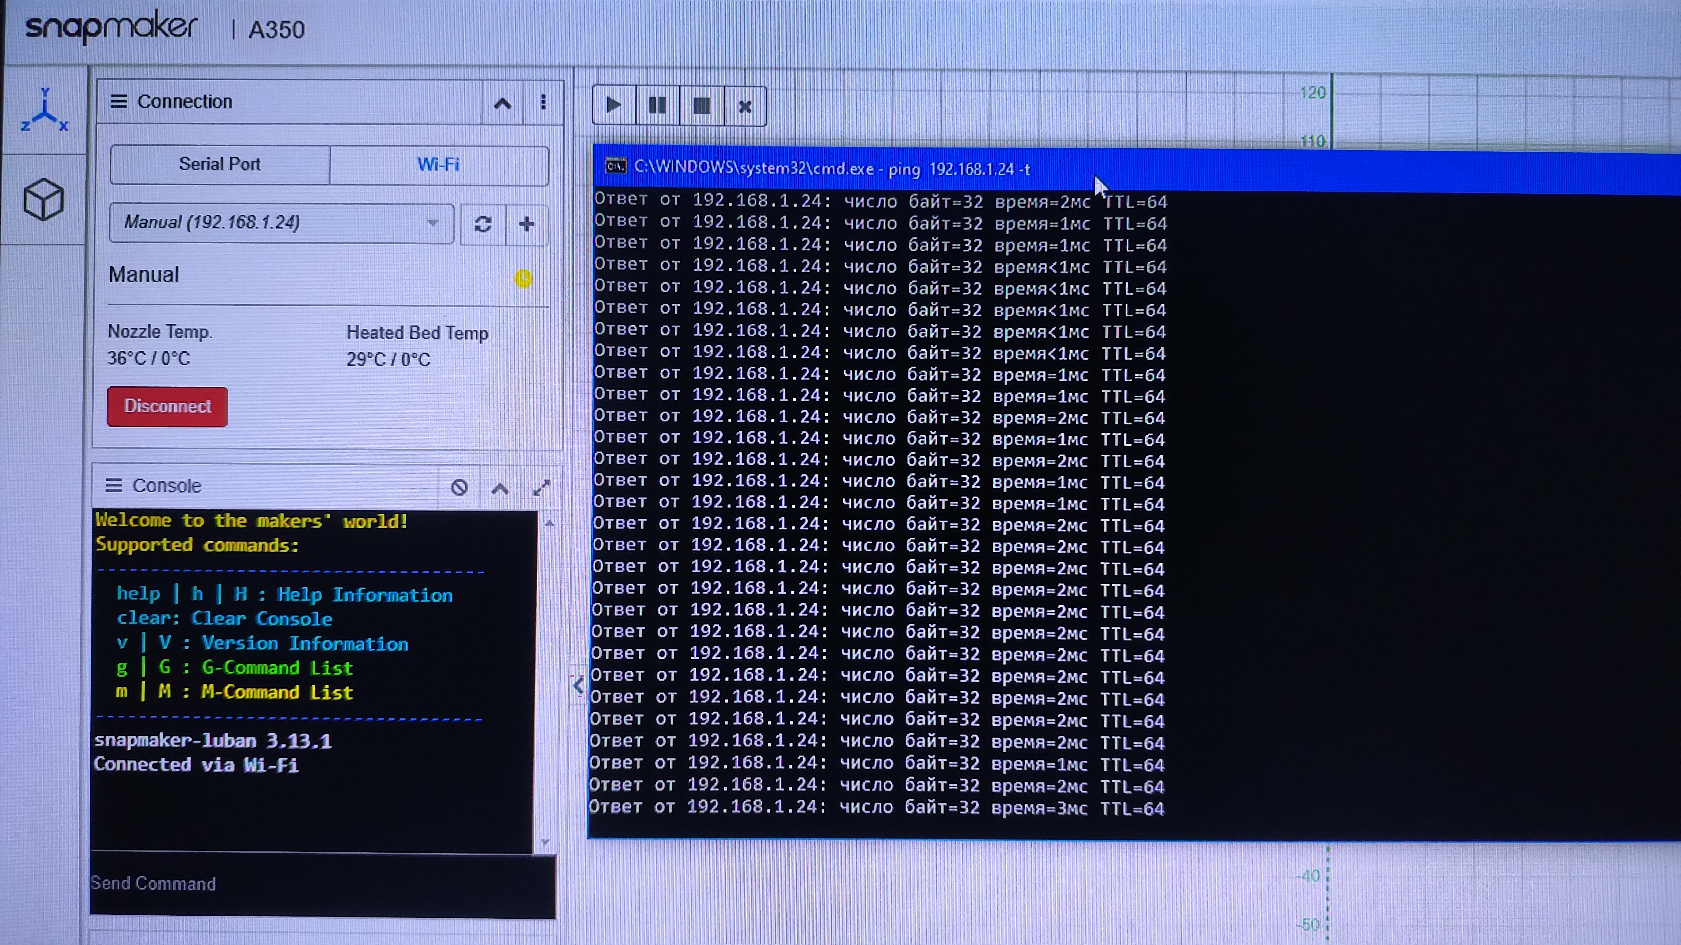Screen dimensions: 1681x945
Task: Click the Send Command input field
Action: tap(322, 884)
